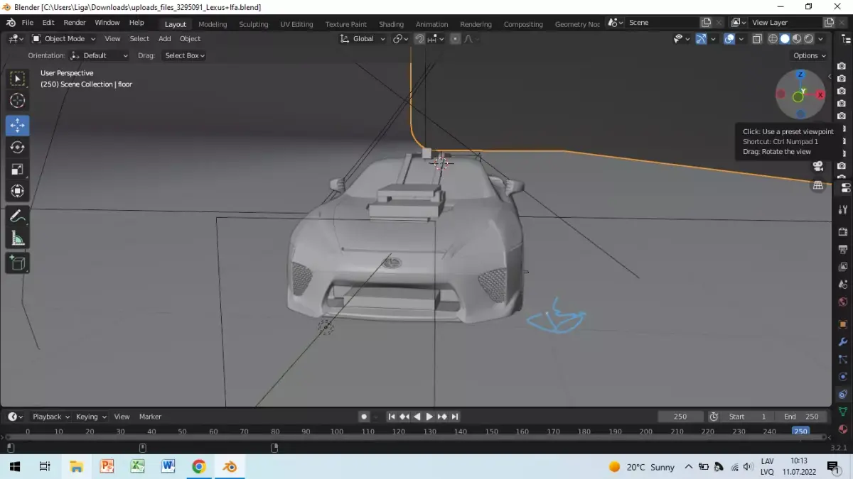The width and height of the screenshot is (853, 479).
Task: Switch to Modeling workspace tab
Action: click(x=213, y=24)
